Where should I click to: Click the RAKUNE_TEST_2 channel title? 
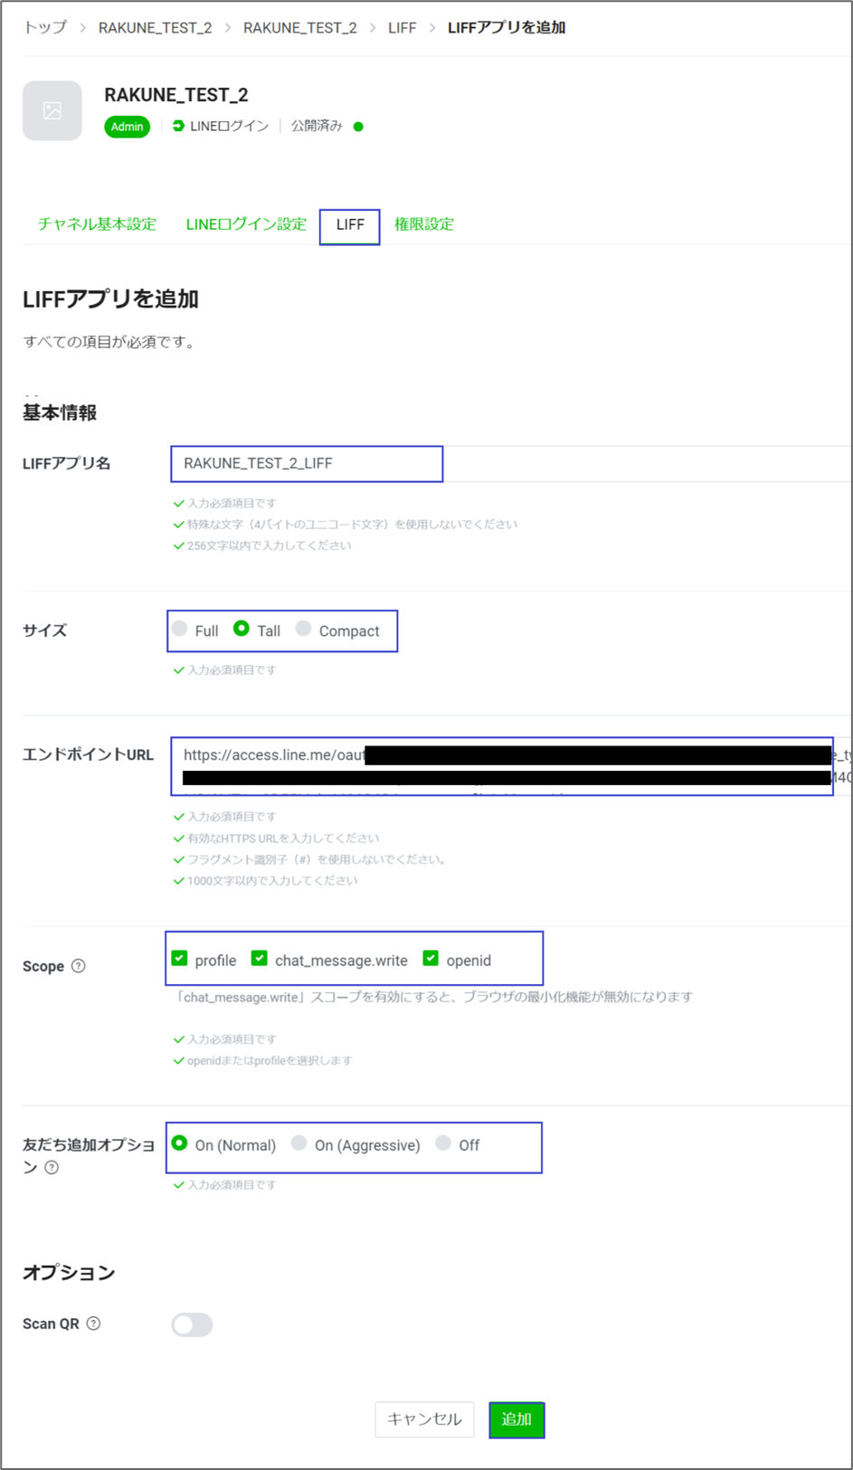click(x=176, y=95)
